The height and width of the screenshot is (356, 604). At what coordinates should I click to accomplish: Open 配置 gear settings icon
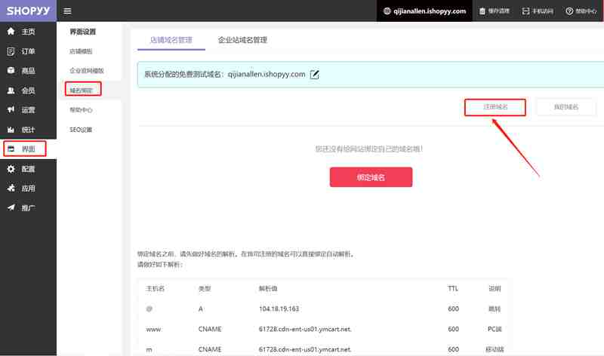pyautogui.click(x=11, y=169)
